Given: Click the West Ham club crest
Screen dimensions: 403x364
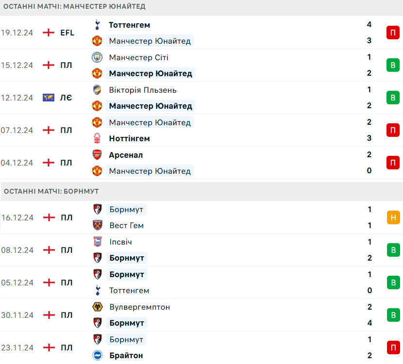Looking at the screenshot, I should (98, 225).
